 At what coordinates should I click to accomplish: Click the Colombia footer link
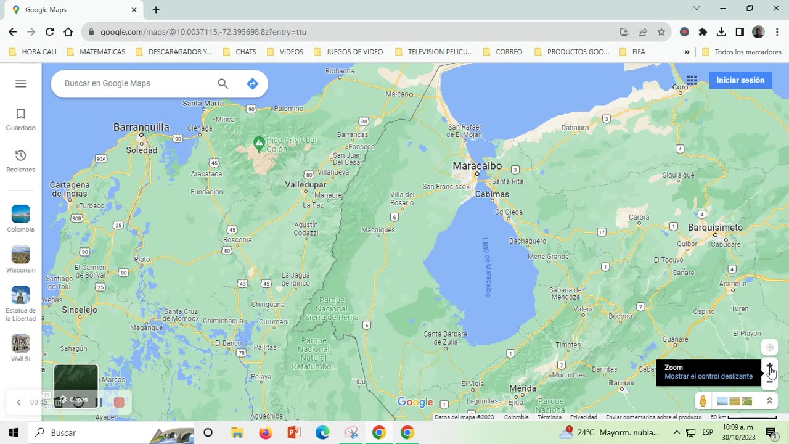click(x=516, y=417)
